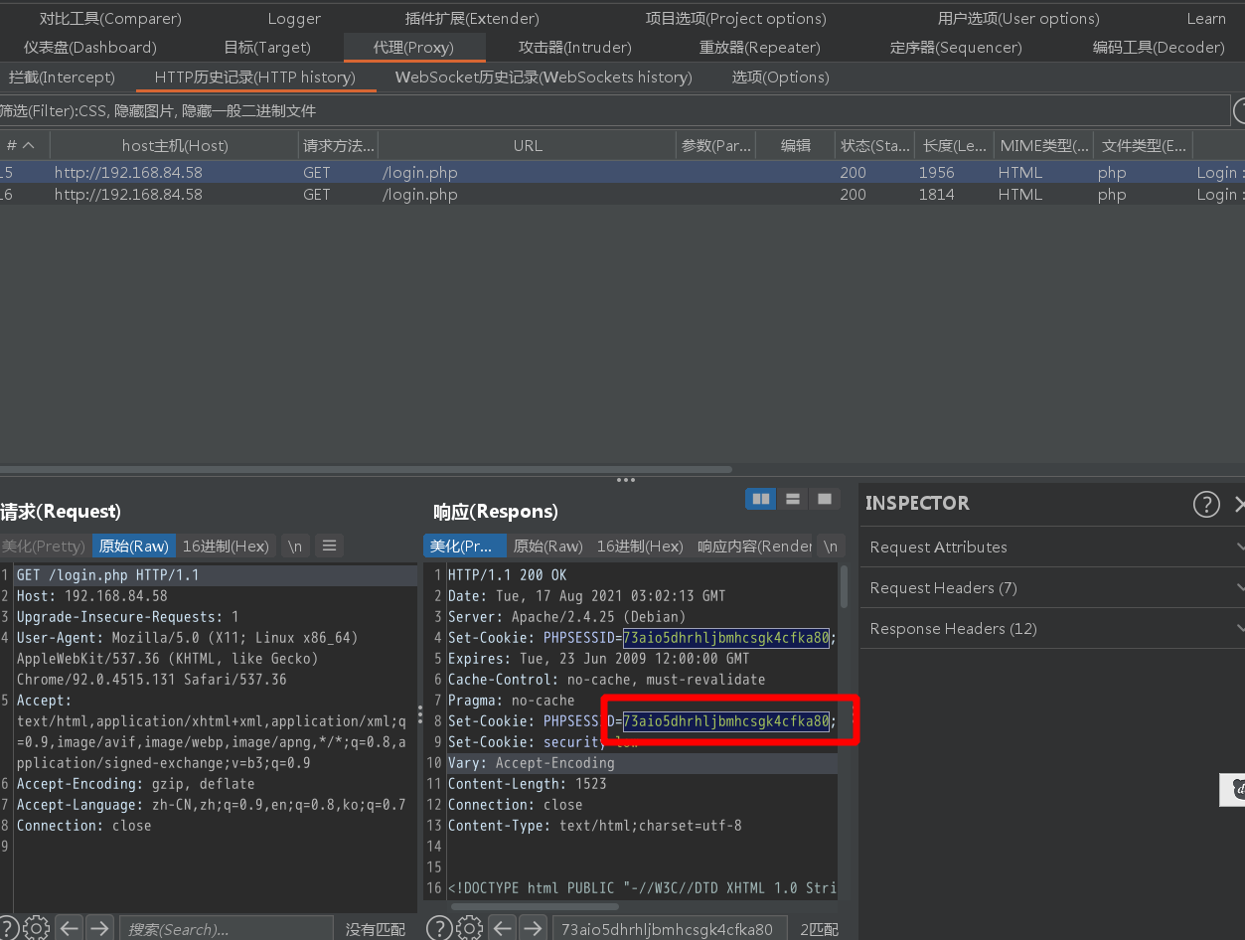1245x940 pixels.
Task: Open request search settings gear
Action: (36, 928)
